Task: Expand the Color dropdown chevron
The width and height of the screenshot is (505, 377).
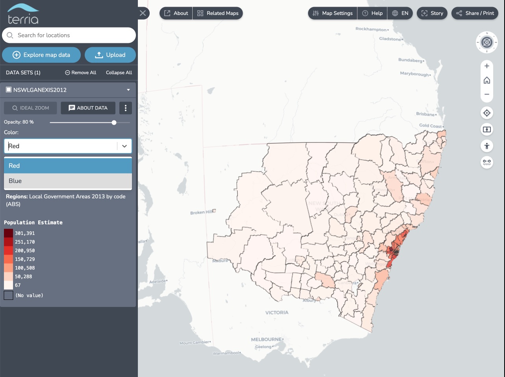Action: coord(124,146)
